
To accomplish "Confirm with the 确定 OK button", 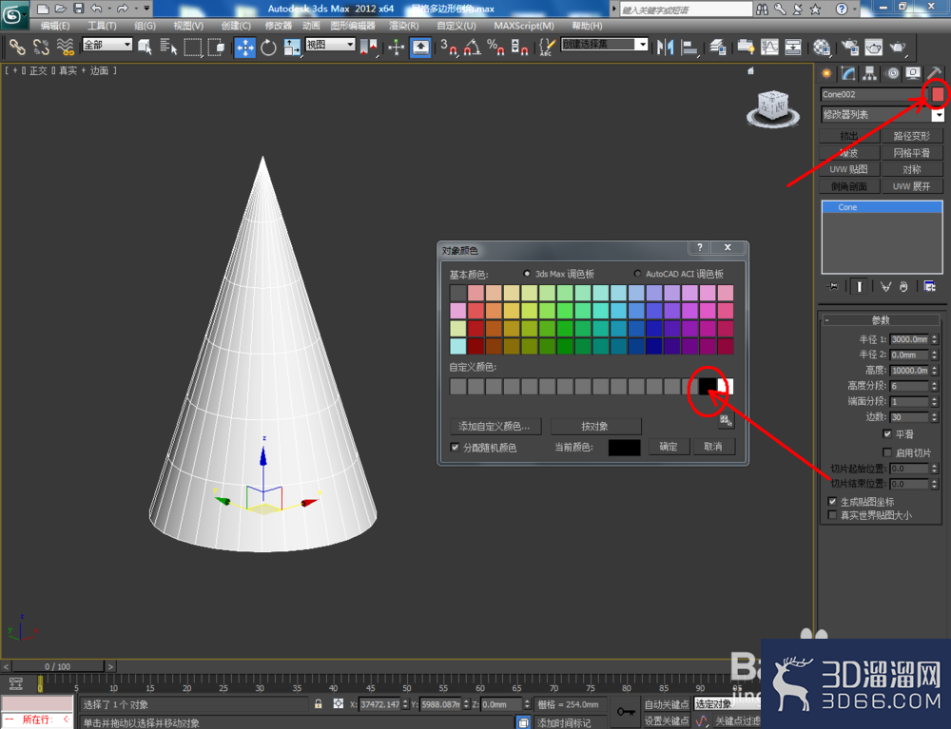I will click(x=669, y=447).
